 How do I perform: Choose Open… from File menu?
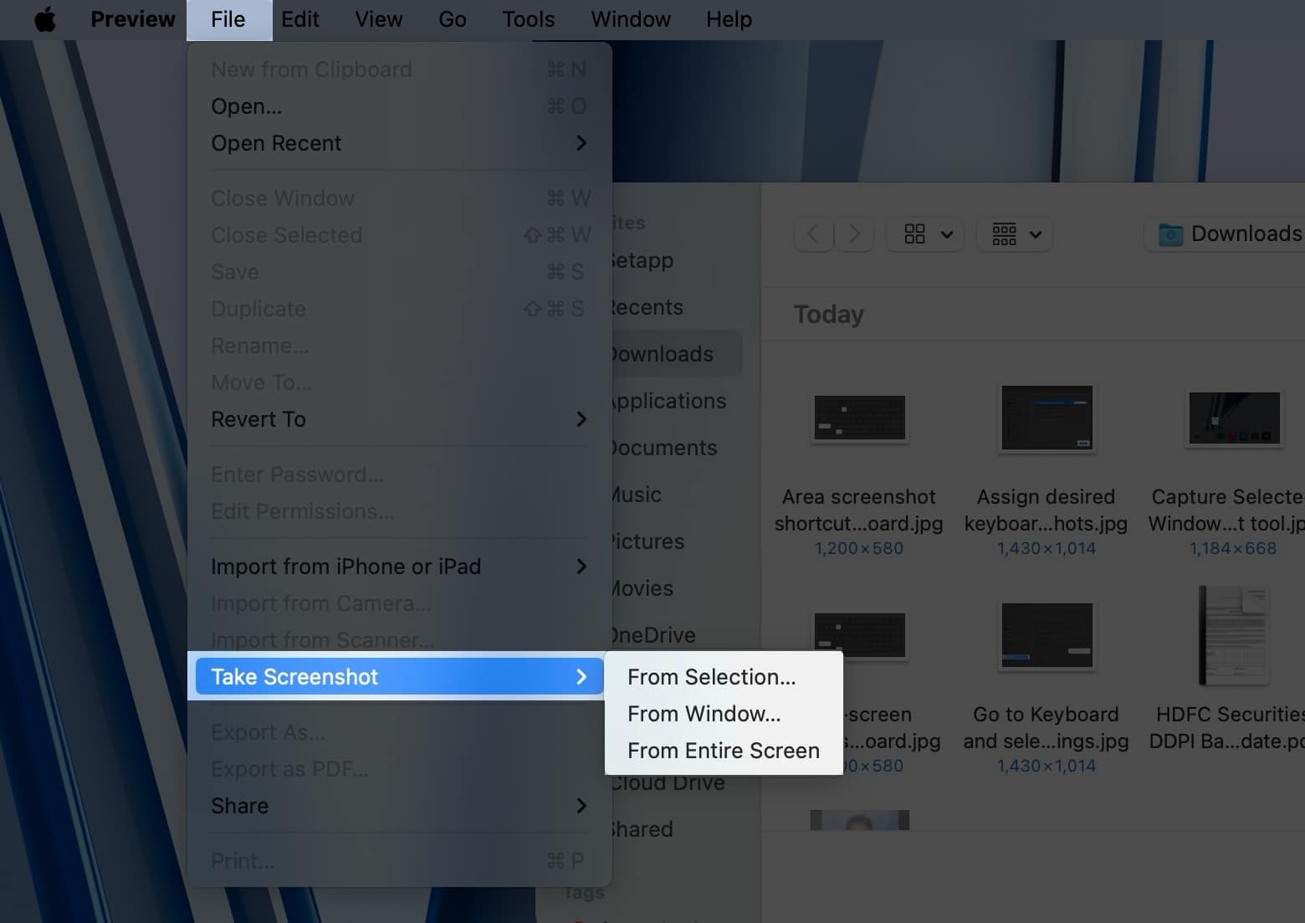click(399, 106)
